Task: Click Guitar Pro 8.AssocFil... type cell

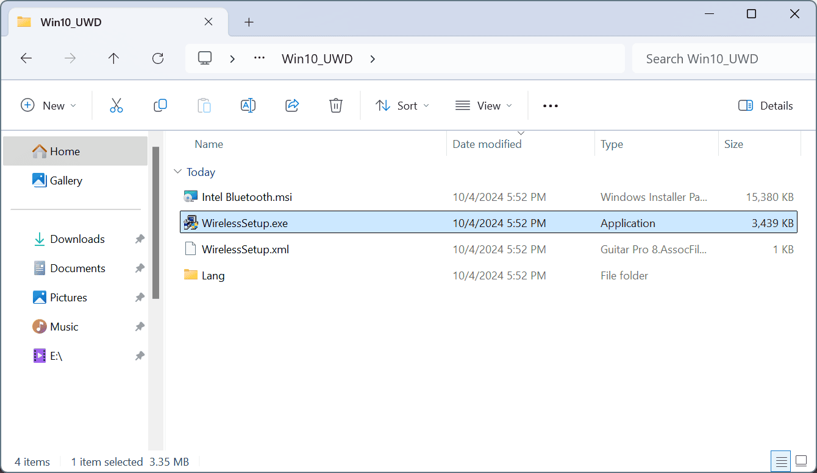Action: 654,249
